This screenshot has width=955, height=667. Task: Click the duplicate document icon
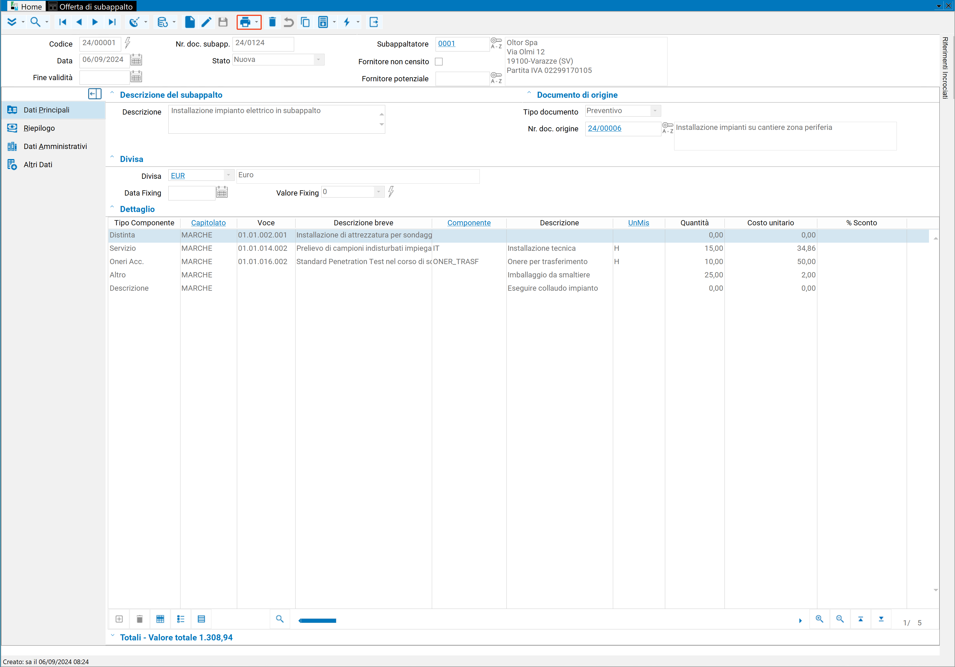[x=305, y=22]
